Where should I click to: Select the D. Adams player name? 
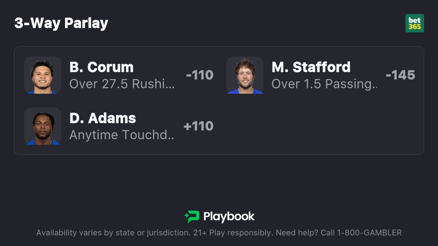click(x=103, y=118)
